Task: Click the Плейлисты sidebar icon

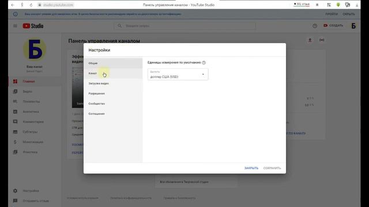Action: 16,102
